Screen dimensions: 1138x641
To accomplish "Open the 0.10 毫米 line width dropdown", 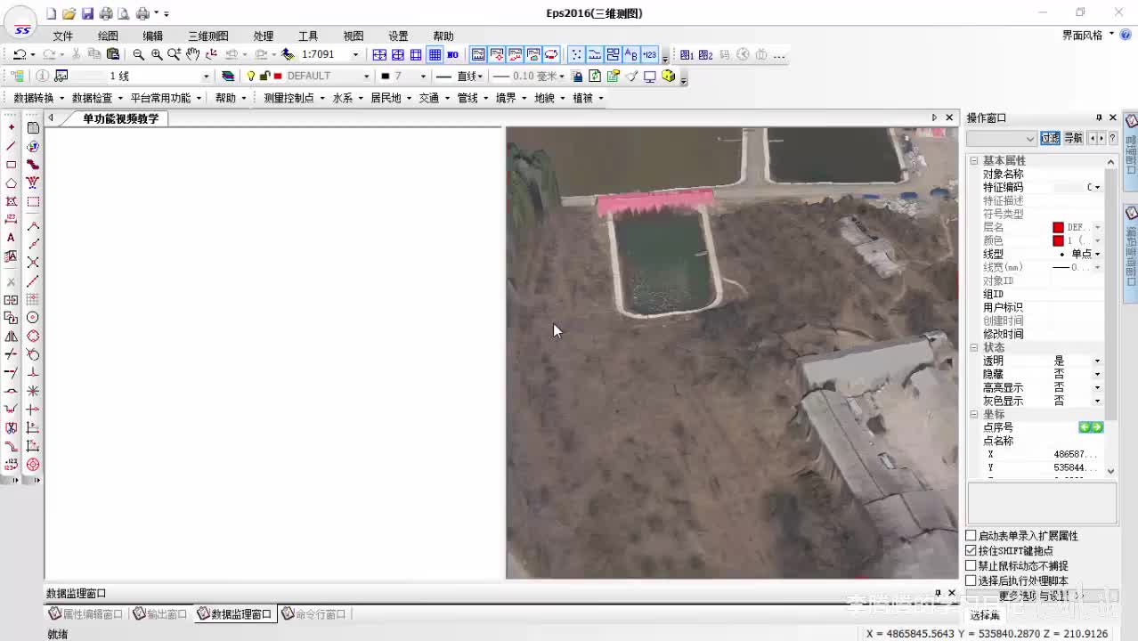I will click(x=563, y=76).
